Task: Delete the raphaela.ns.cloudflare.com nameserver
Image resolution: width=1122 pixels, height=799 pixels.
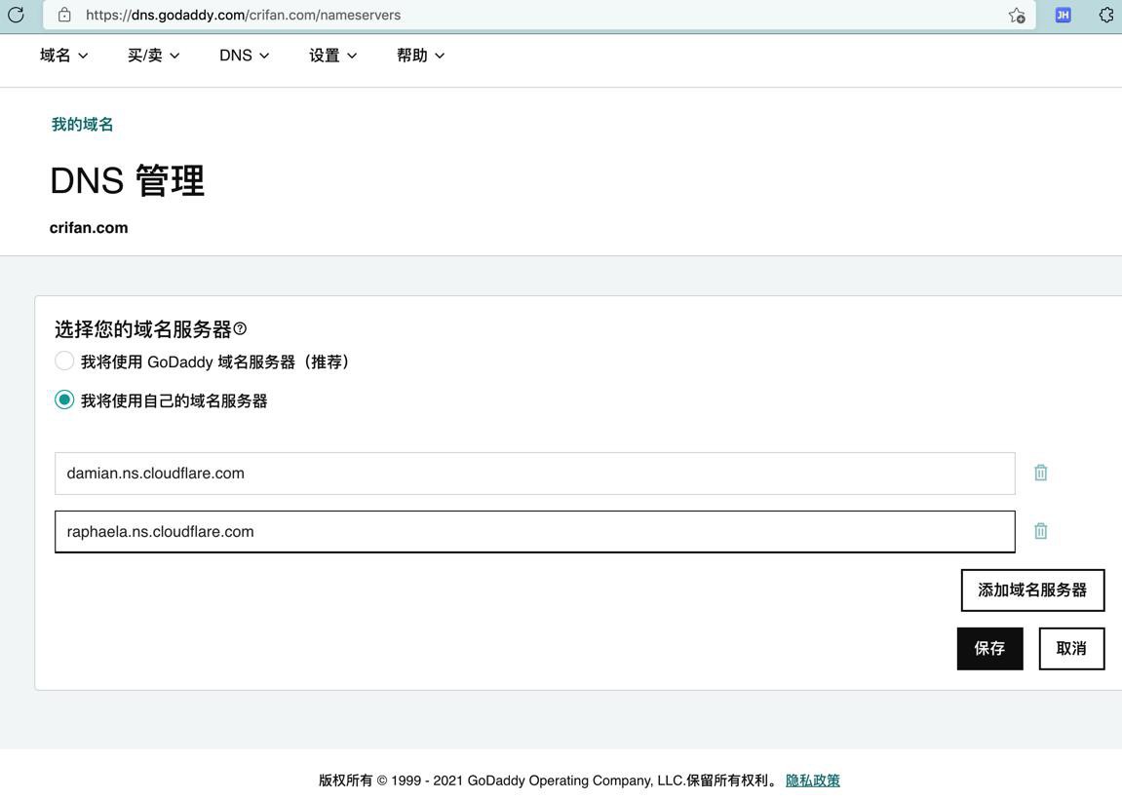Action: [x=1041, y=531]
